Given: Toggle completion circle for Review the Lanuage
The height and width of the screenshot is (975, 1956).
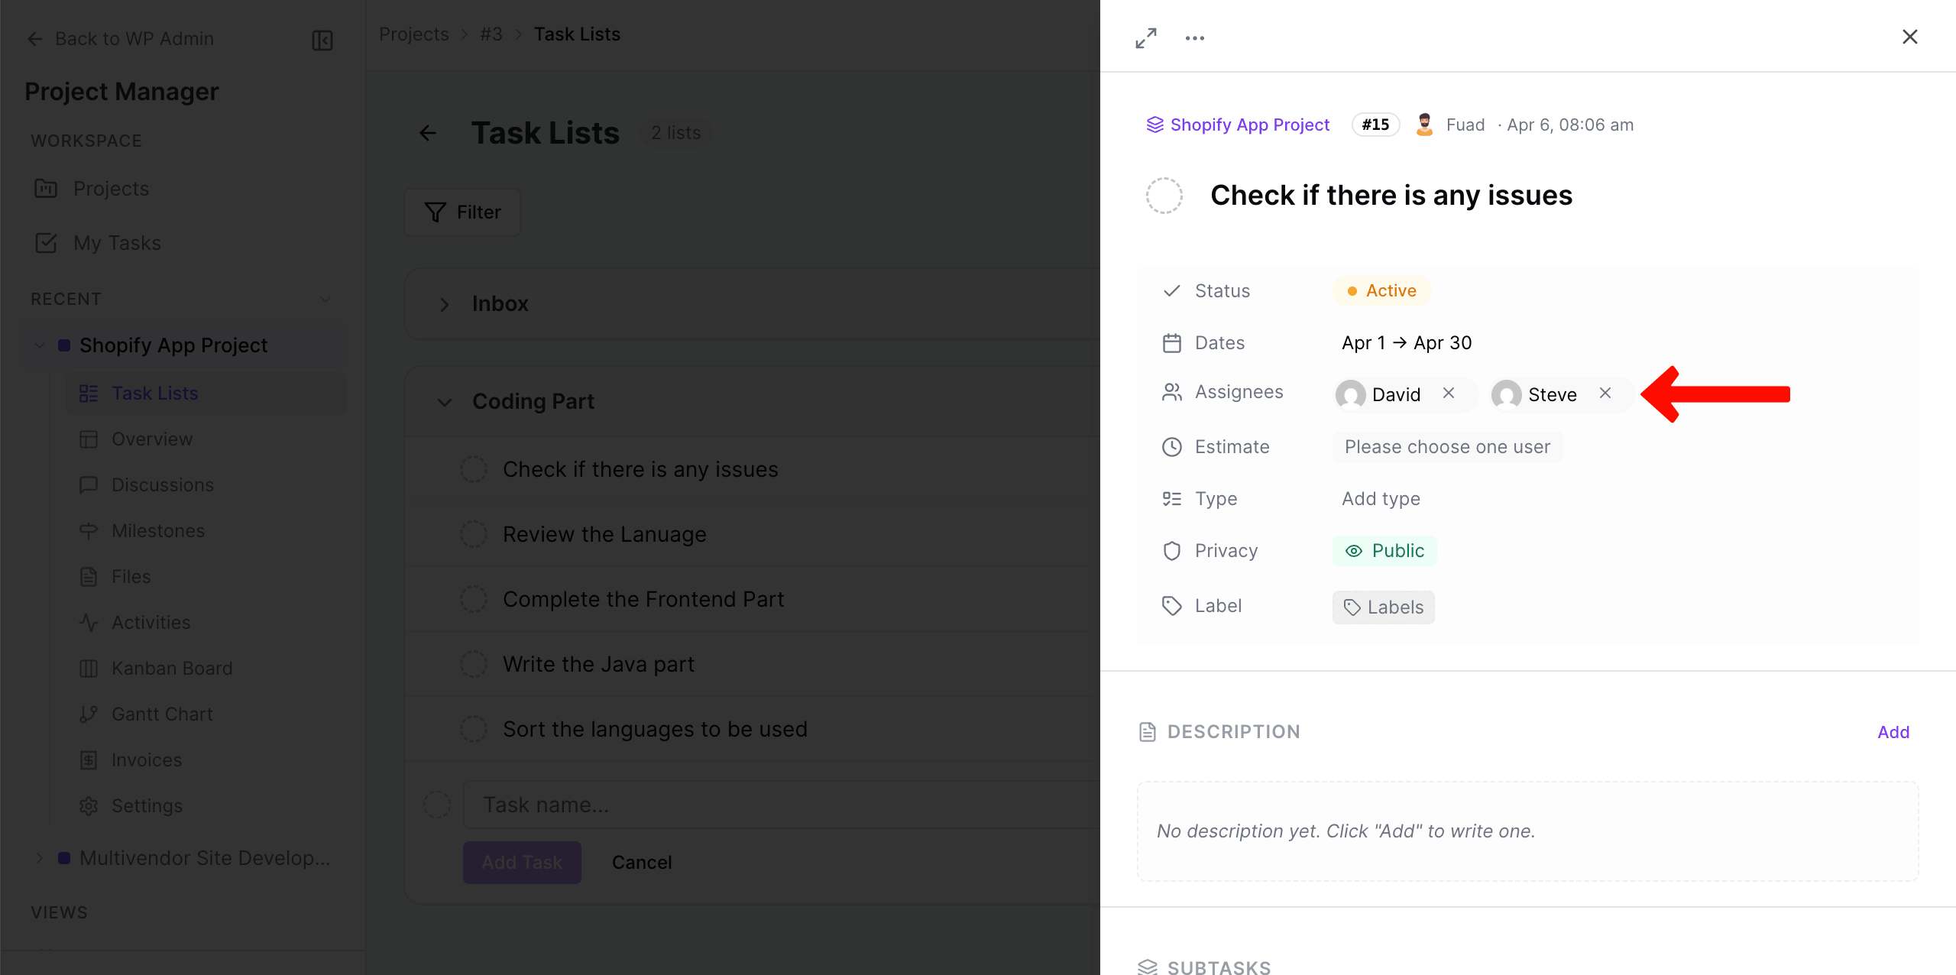Looking at the screenshot, I should 474,534.
